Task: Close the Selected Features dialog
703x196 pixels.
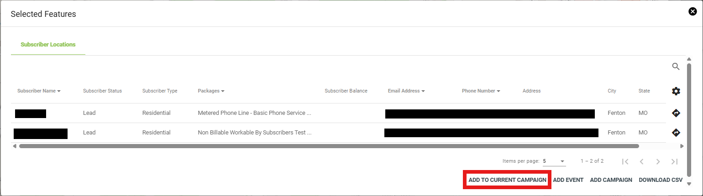Action: click(693, 12)
